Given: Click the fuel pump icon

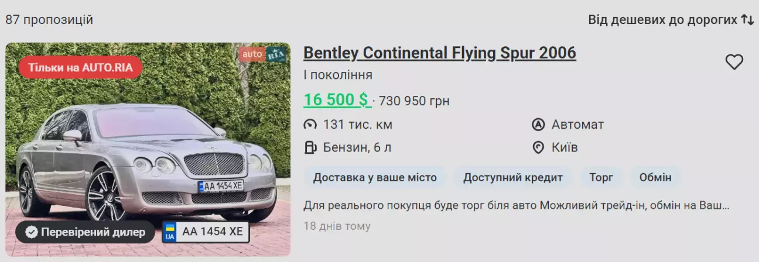Looking at the screenshot, I should click(310, 147).
